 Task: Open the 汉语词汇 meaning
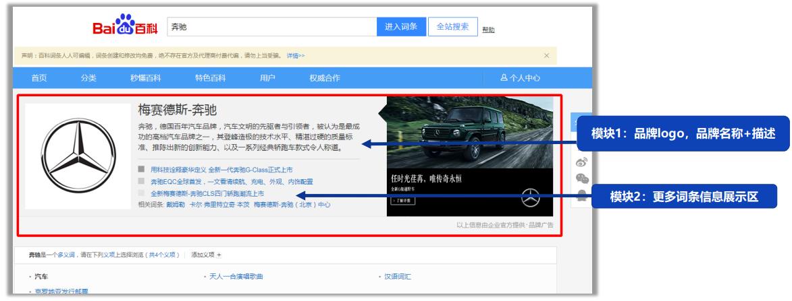(x=398, y=276)
